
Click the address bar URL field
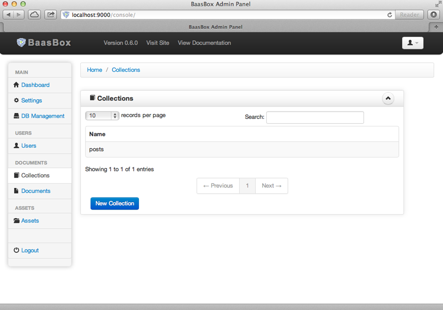[x=227, y=15]
